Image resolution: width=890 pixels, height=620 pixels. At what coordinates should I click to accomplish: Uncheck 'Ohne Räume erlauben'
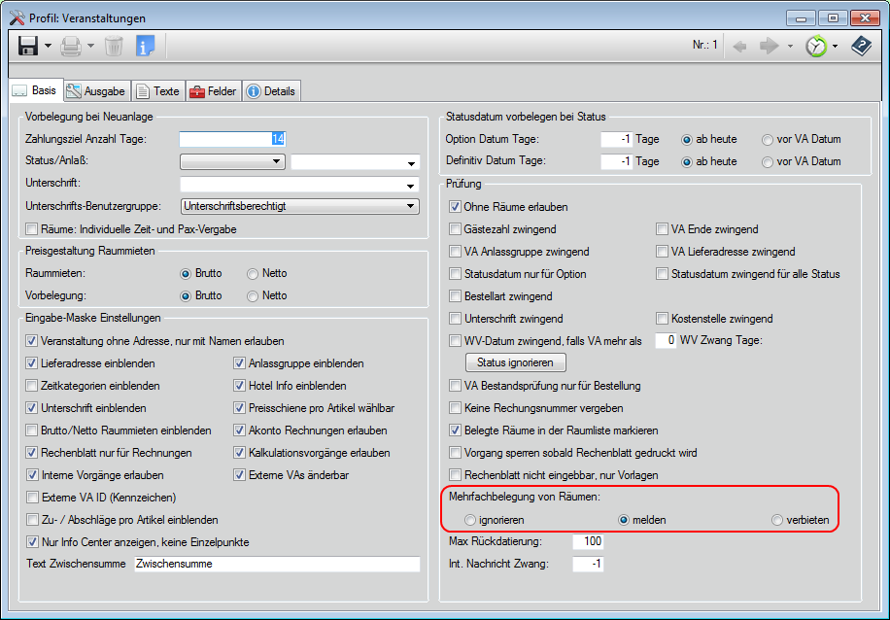[456, 207]
